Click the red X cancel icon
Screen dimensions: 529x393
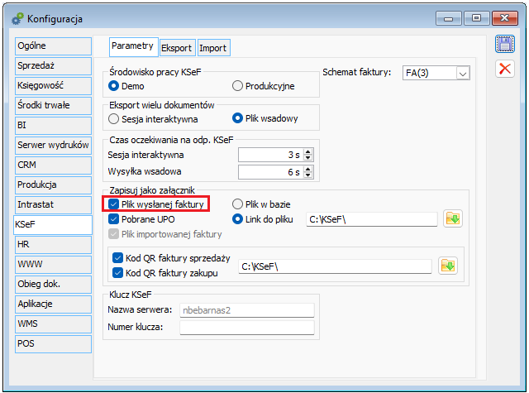(x=504, y=69)
